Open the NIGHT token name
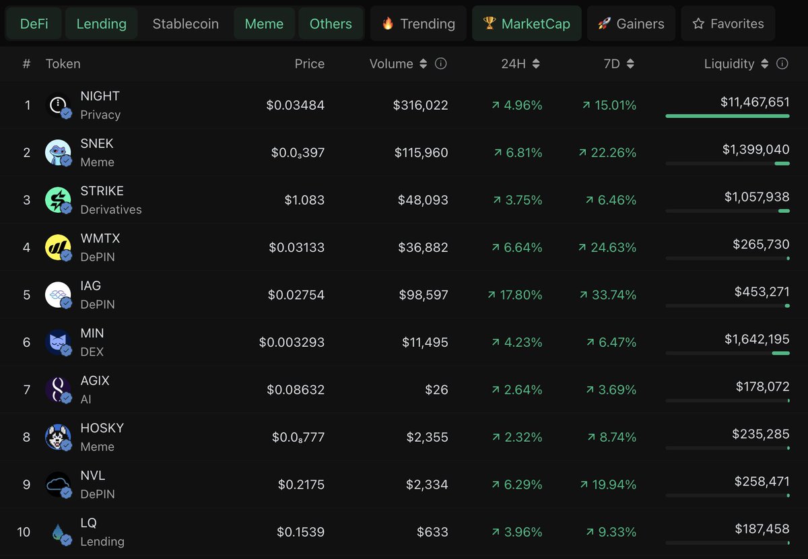This screenshot has height=559, width=808. (100, 96)
